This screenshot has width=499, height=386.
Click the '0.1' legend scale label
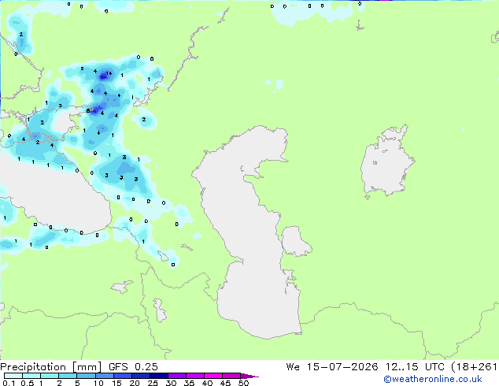[9, 383]
